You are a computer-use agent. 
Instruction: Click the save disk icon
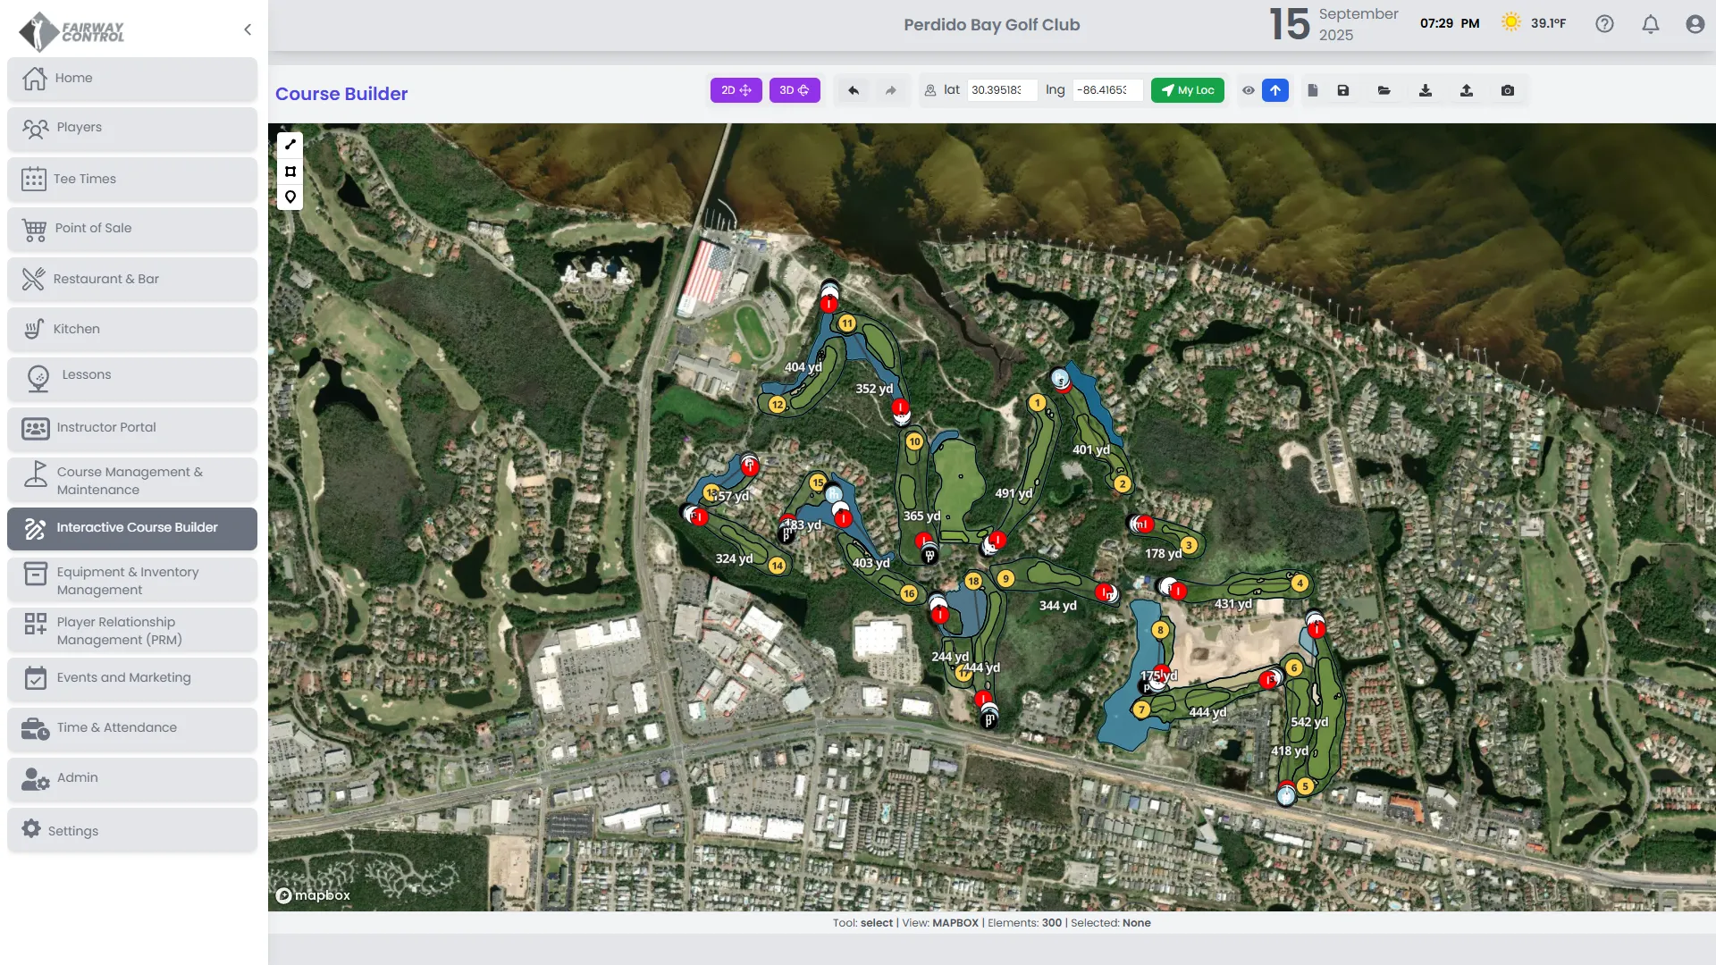click(1343, 90)
